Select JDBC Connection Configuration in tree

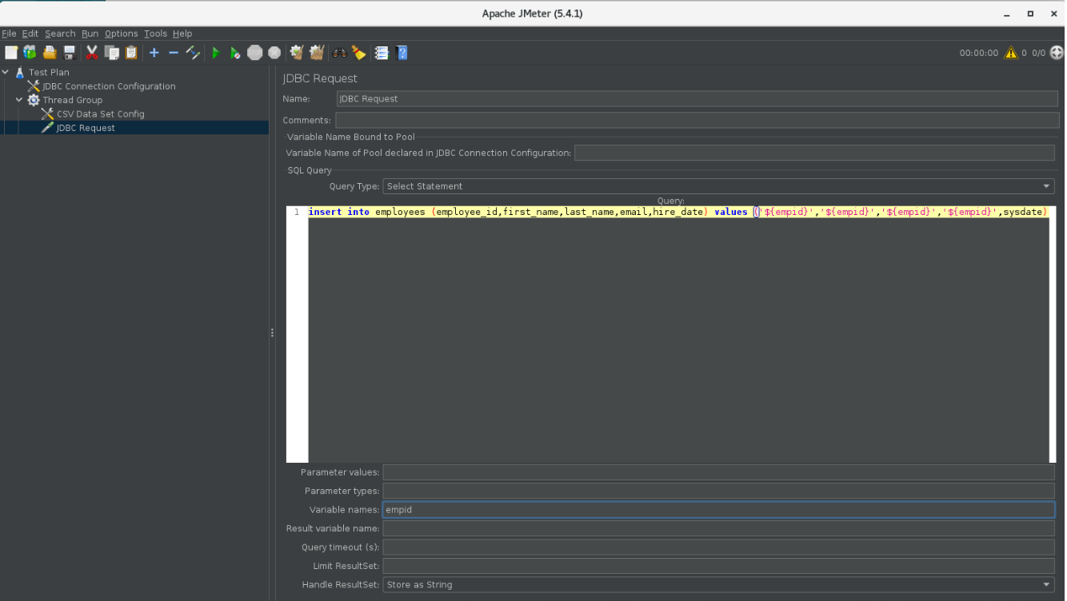(109, 86)
